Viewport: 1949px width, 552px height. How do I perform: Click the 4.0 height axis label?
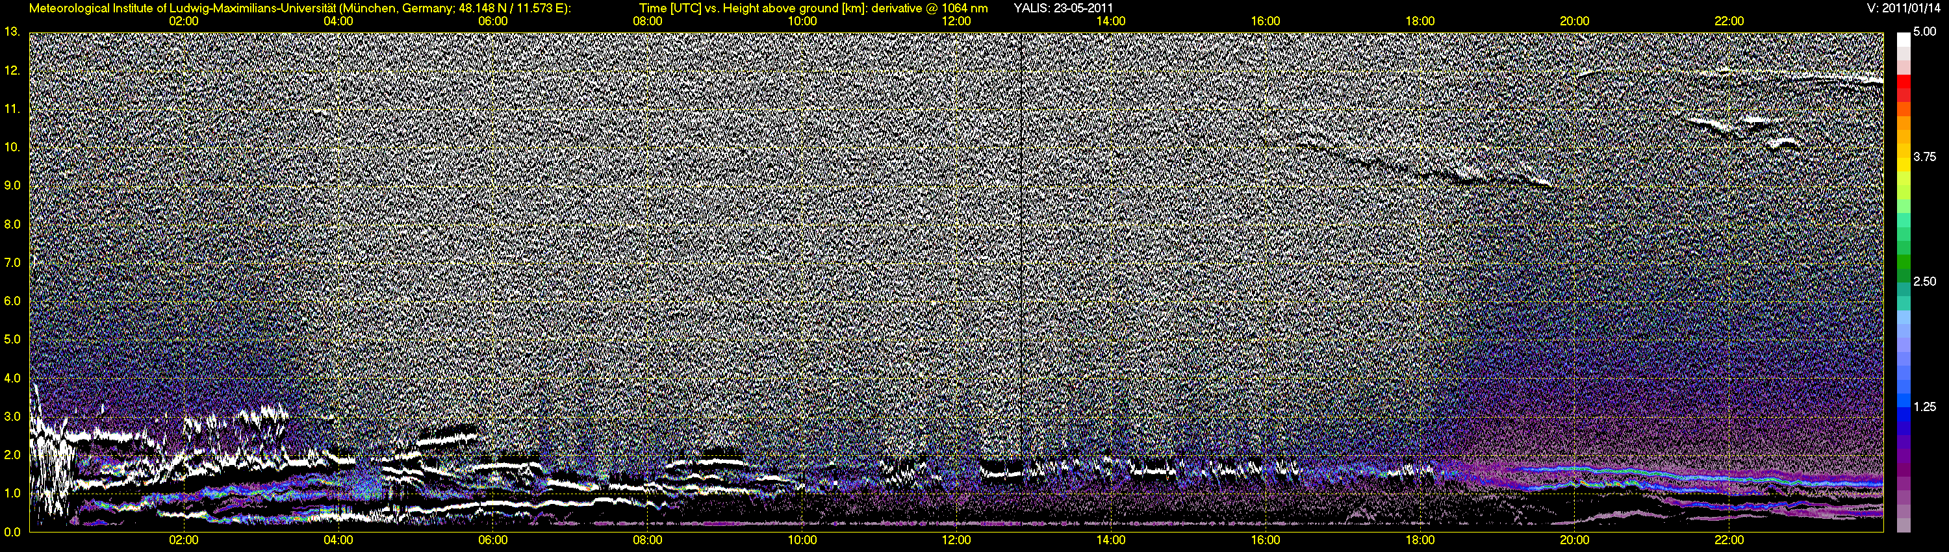pos(11,377)
